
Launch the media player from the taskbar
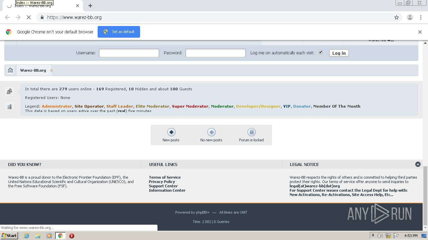pos(49,236)
